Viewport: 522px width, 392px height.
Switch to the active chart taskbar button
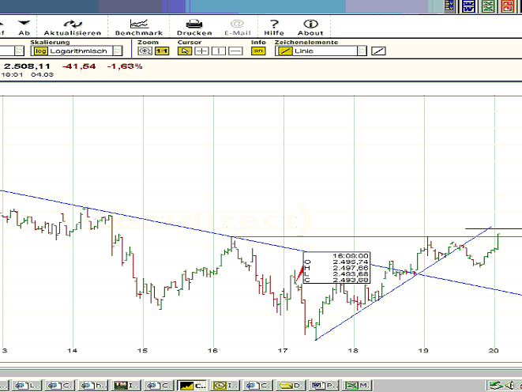pos(193,386)
